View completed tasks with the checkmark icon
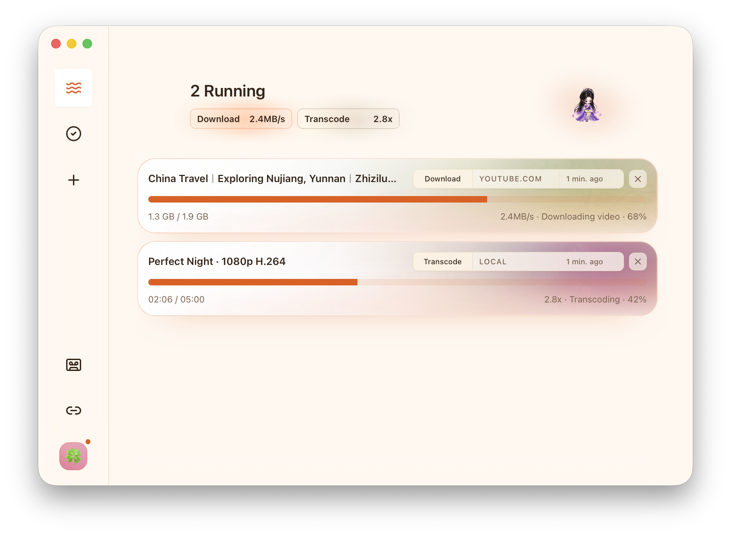The width and height of the screenshot is (731, 536). point(73,134)
